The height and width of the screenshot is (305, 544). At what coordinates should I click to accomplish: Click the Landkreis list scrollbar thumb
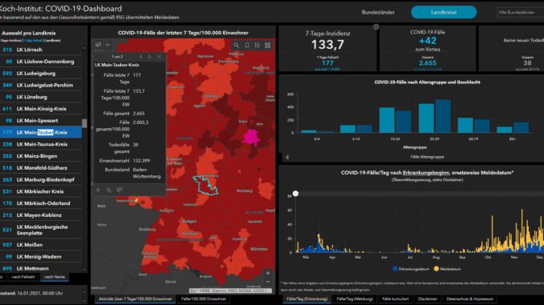pyautogui.click(x=84, y=123)
